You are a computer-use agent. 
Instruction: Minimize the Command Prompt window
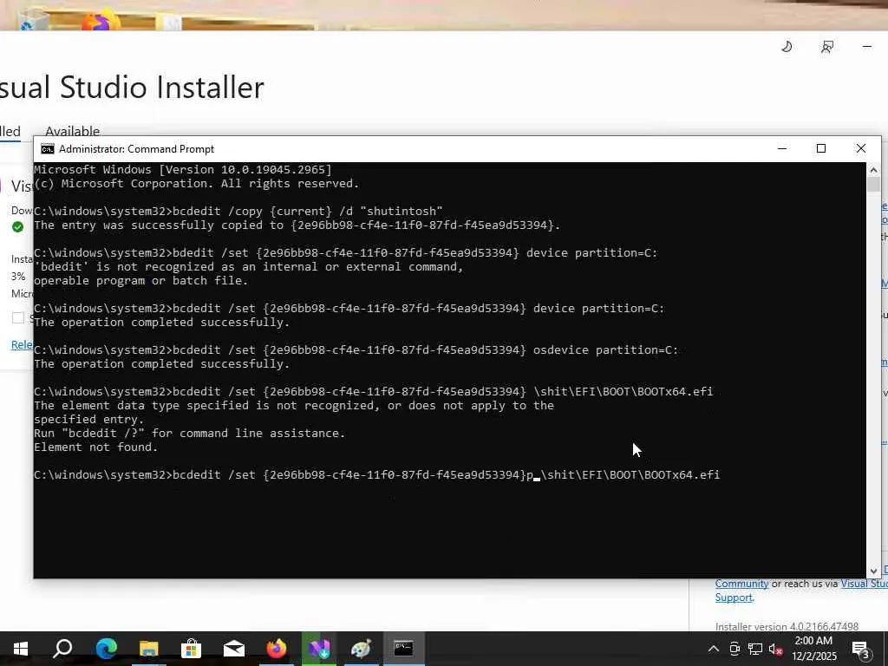782,148
